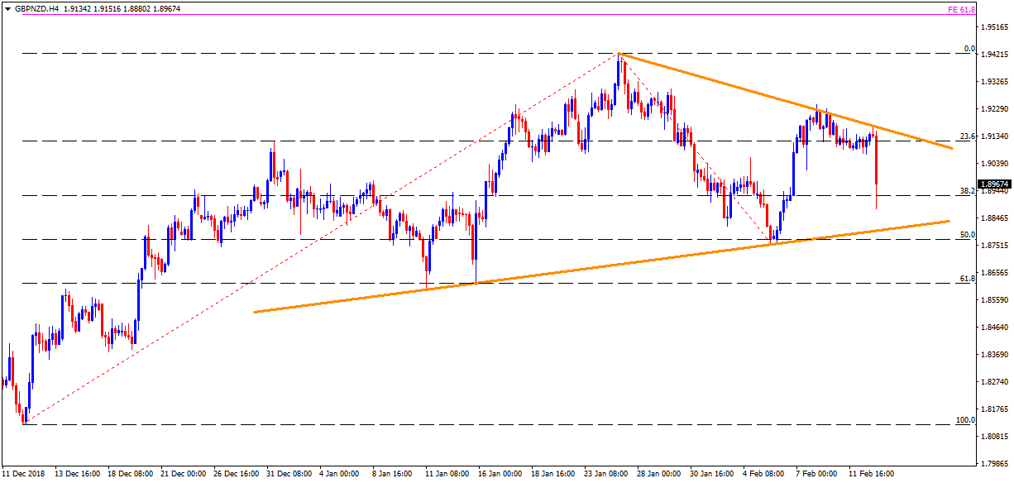
Task: Select the 100.0 Fibonacci level label
Action: [965, 420]
